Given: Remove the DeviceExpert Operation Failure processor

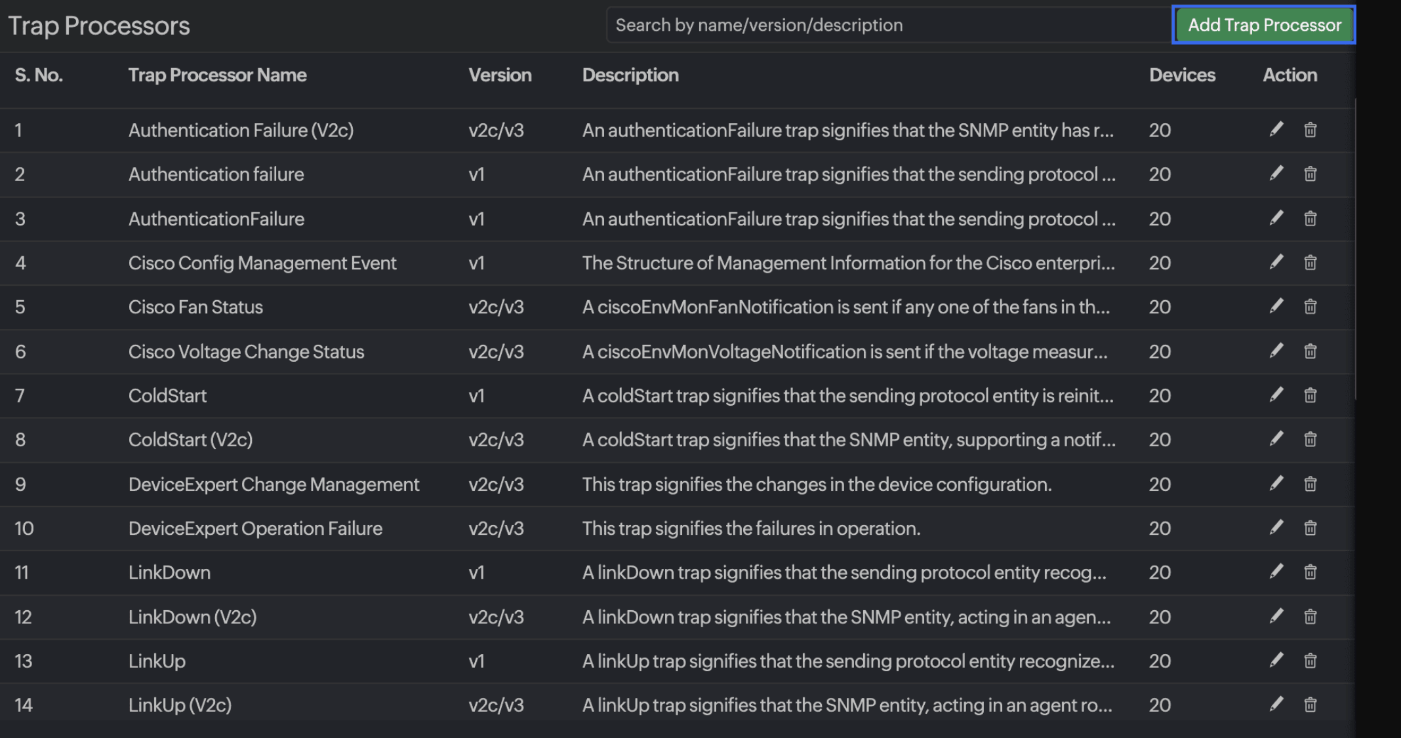Looking at the screenshot, I should coord(1310,528).
